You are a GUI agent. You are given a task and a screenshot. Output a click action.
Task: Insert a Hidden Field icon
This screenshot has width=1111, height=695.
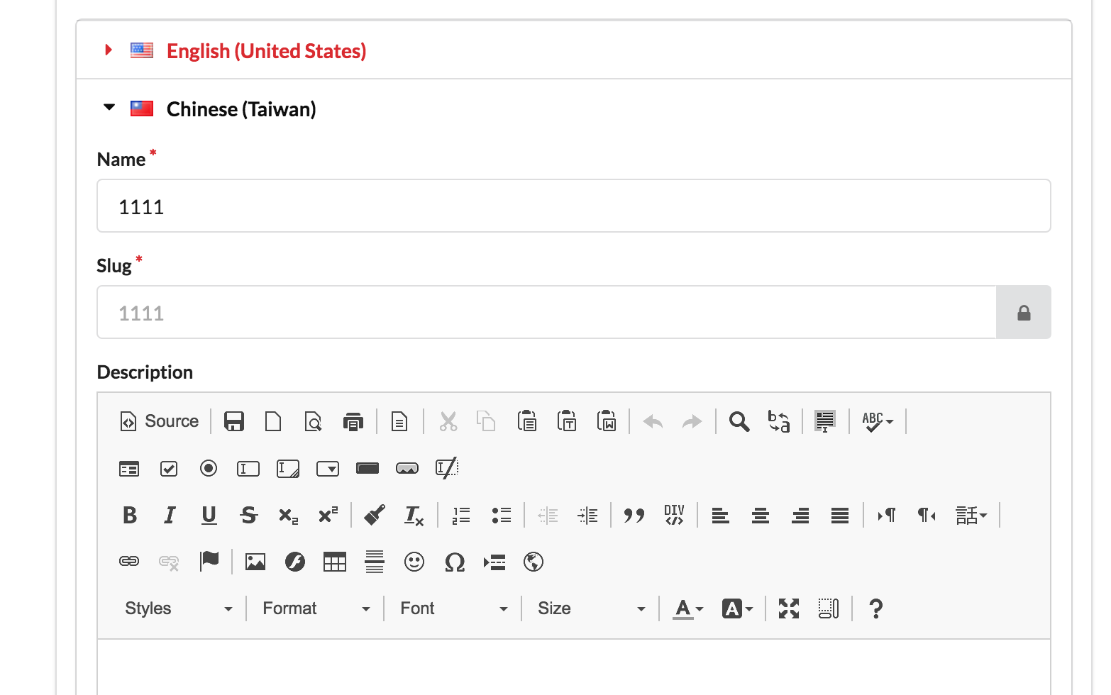(x=447, y=468)
